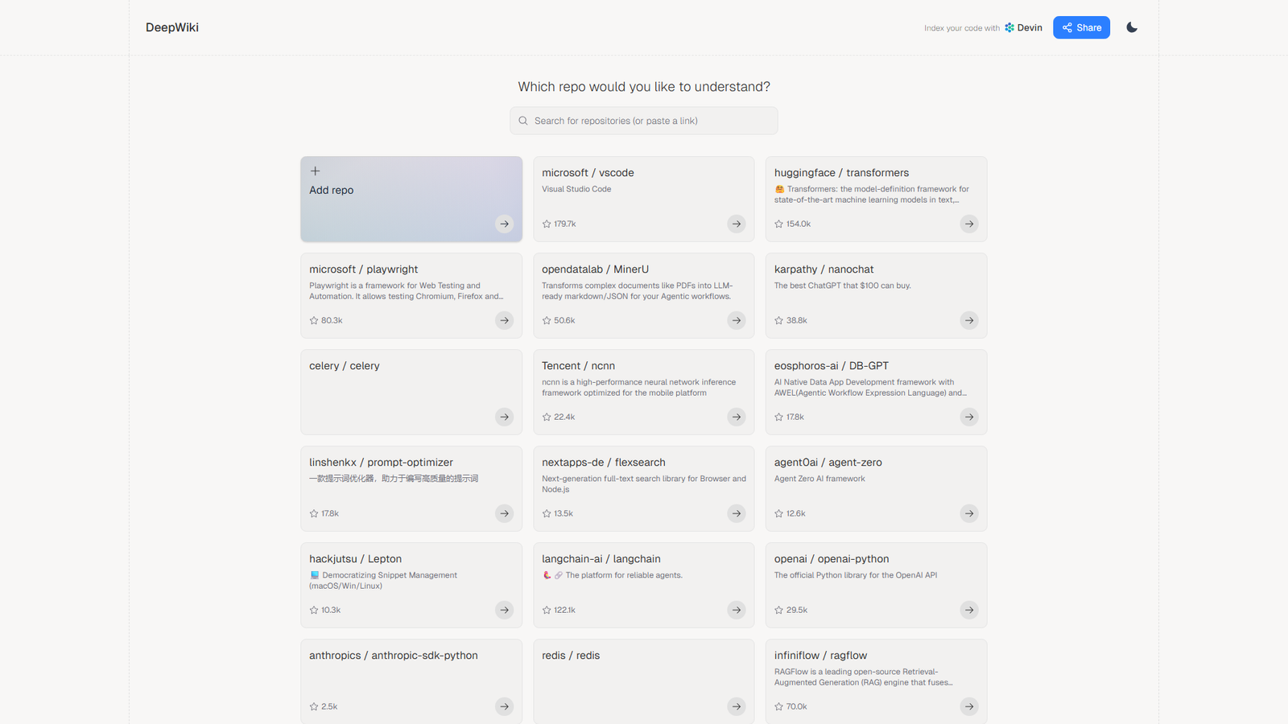Click the magnifier icon in the search bar
1288x724 pixels.
[523, 120]
